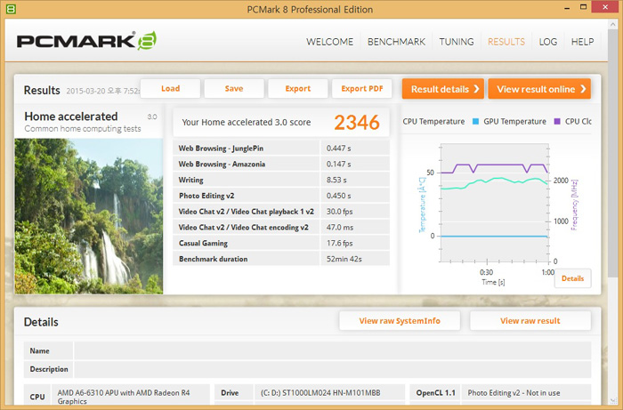Minimize the PCMark 8 window

[567, 7]
